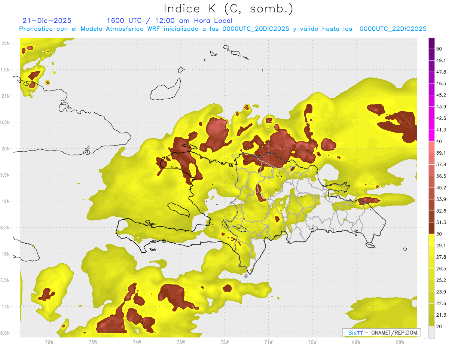Open the SisTT ONAMET/REP.DOM. watermark label
Image resolution: width=449 pixels, height=347 pixels.
(x=381, y=332)
